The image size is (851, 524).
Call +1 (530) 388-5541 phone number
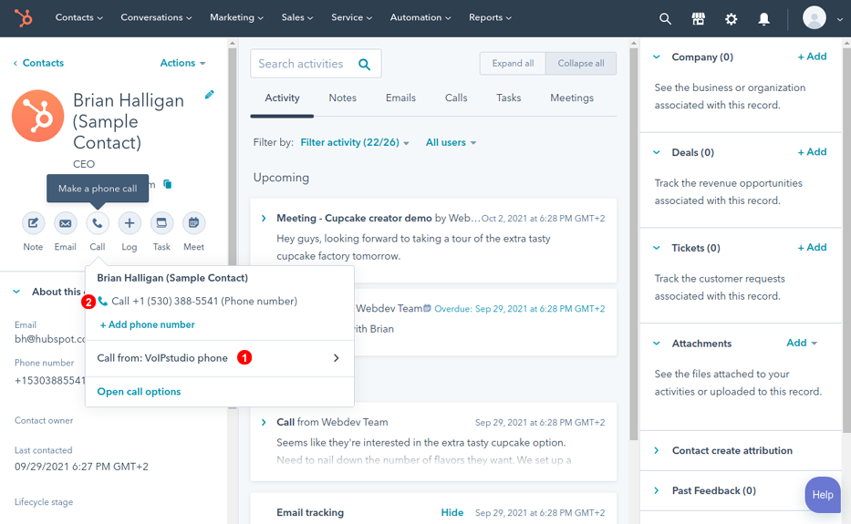(198, 302)
